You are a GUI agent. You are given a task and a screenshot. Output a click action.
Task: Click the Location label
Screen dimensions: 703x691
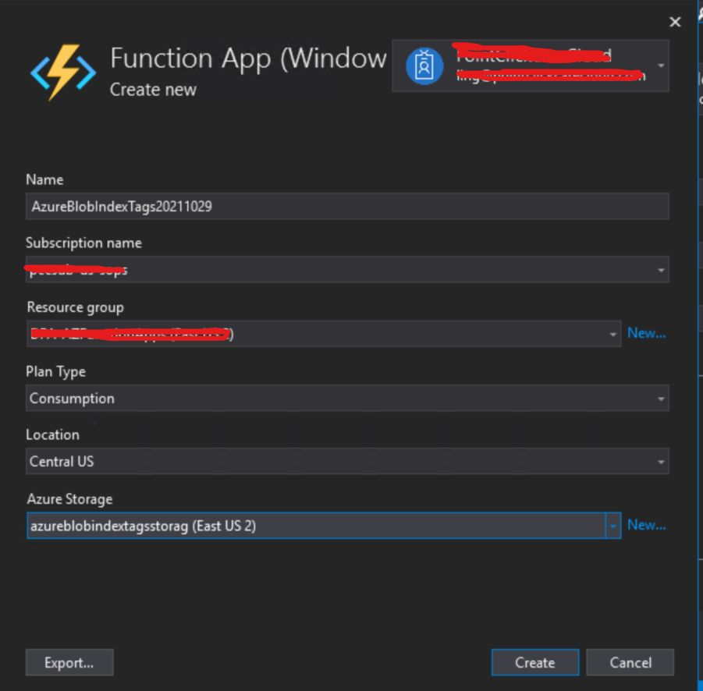tap(52, 434)
